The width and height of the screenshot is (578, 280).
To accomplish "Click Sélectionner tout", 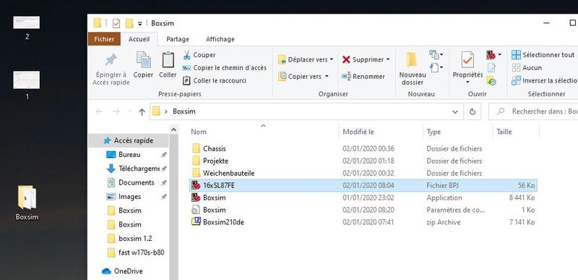I will coord(543,55).
